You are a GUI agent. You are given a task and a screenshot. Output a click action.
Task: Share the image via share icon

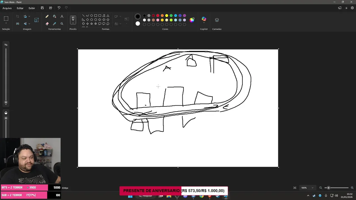pyautogui.click(x=51, y=8)
